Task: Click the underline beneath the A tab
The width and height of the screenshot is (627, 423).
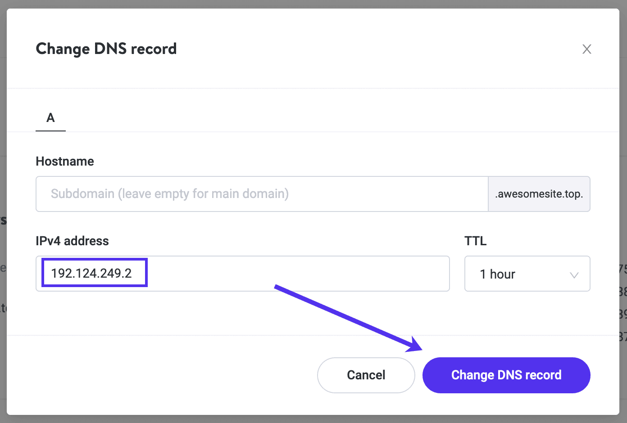Action: click(50, 130)
